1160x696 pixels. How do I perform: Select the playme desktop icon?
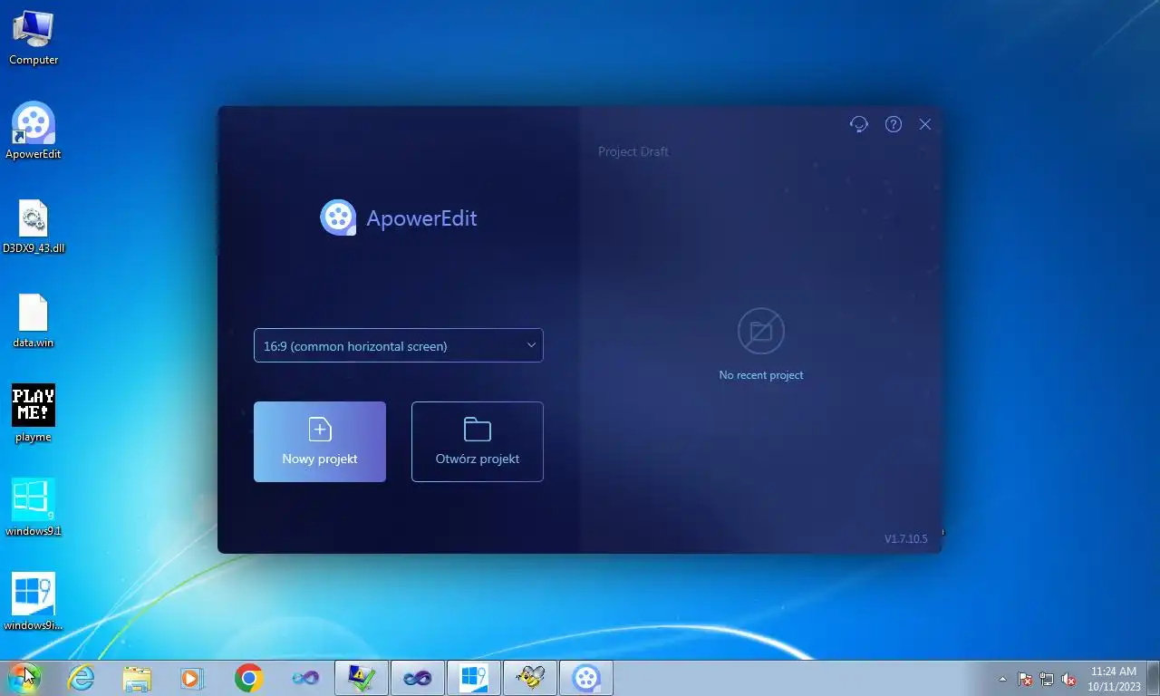pyautogui.click(x=34, y=414)
